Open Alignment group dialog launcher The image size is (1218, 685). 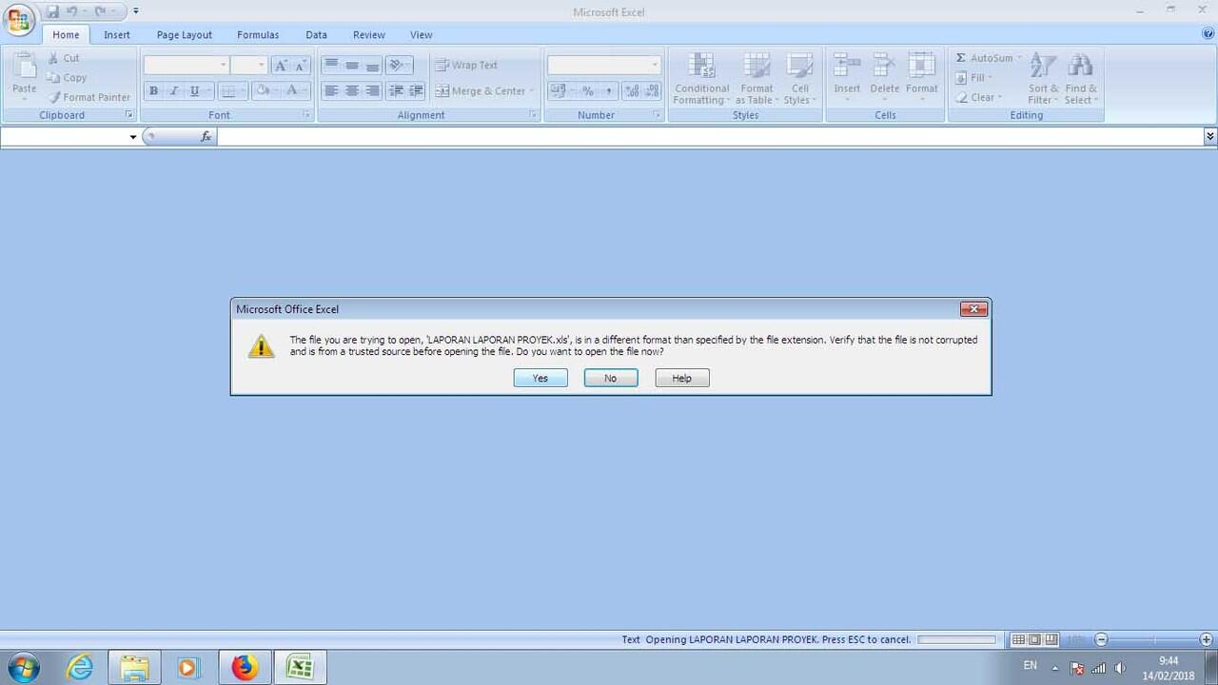tap(534, 115)
